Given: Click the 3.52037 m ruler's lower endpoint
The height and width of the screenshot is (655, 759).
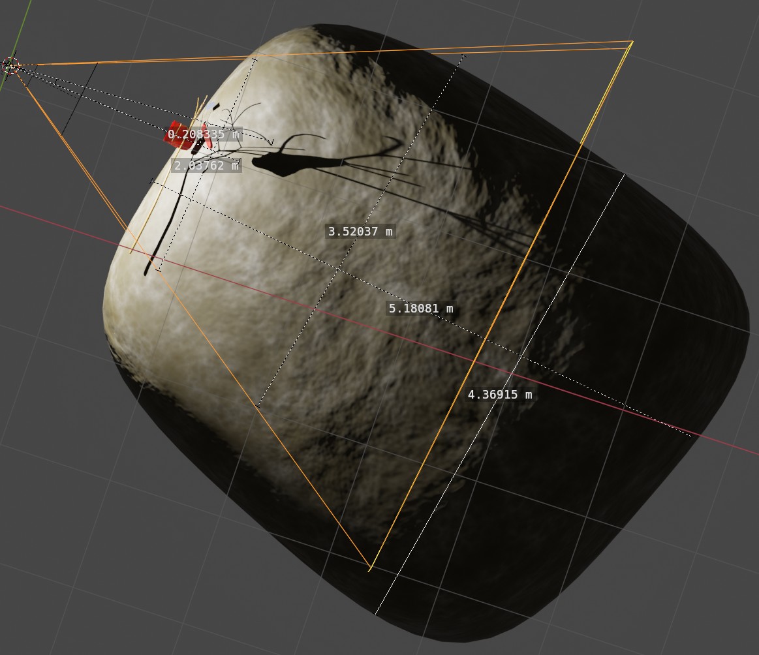Looking at the screenshot, I should (x=258, y=406).
